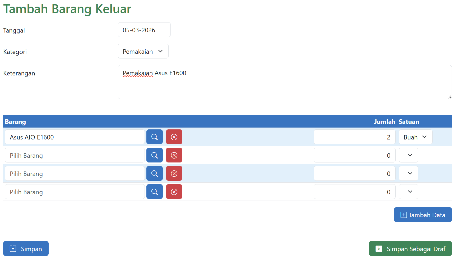Click Simpan Sebagai Draf button
The height and width of the screenshot is (267, 454).
[410, 248]
